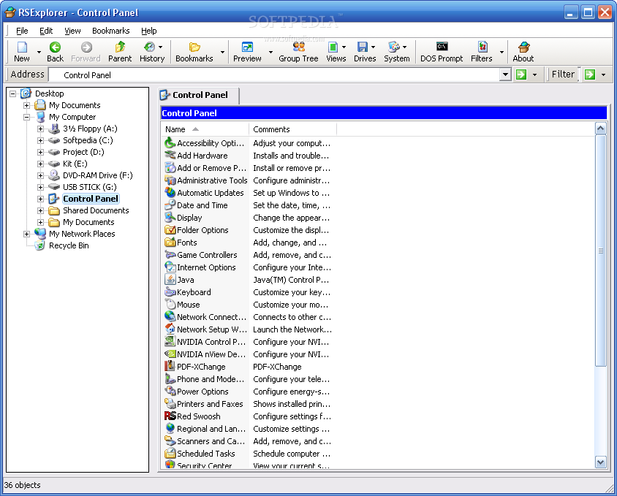This screenshot has width=617, height=496.
Task: Launch DOS Prompt from the toolbar
Action: click(442, 47)
